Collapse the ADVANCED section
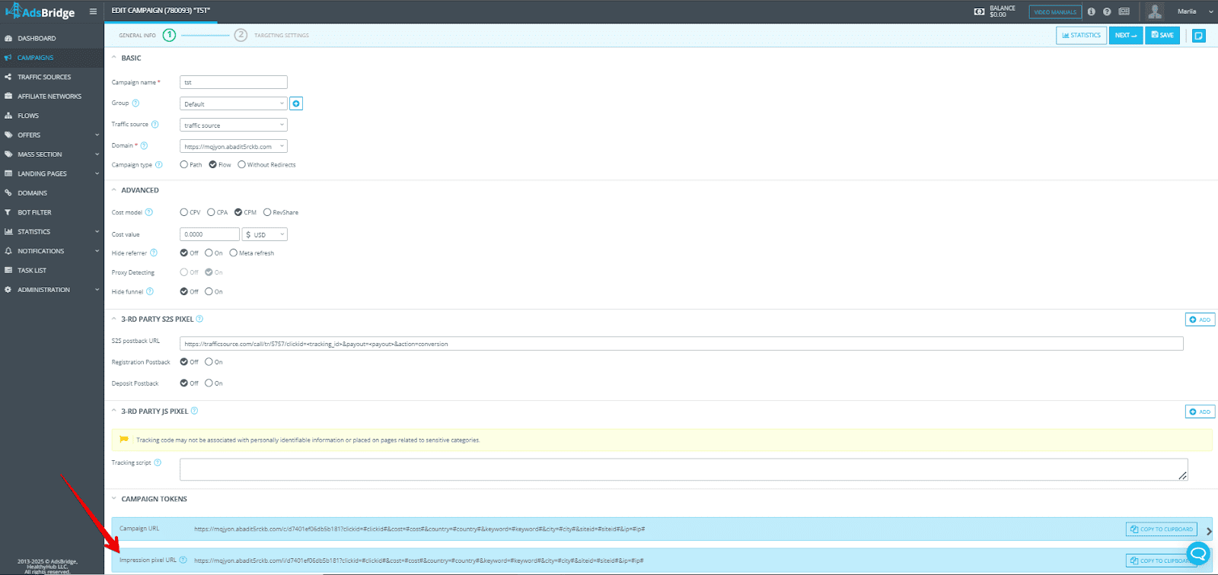 pyautogui.click(x=114, y=190)
